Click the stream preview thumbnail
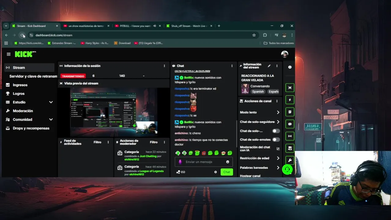Image resolution: width=391 pixels, height=220 pixels. coord(114,112)
